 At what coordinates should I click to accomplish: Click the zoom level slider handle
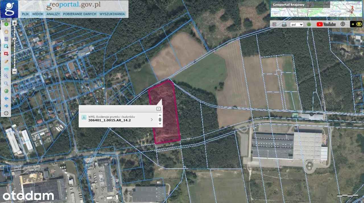click(x=15, y=39)
